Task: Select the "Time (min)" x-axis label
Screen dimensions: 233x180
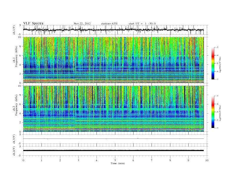Action: coord(118,163)
